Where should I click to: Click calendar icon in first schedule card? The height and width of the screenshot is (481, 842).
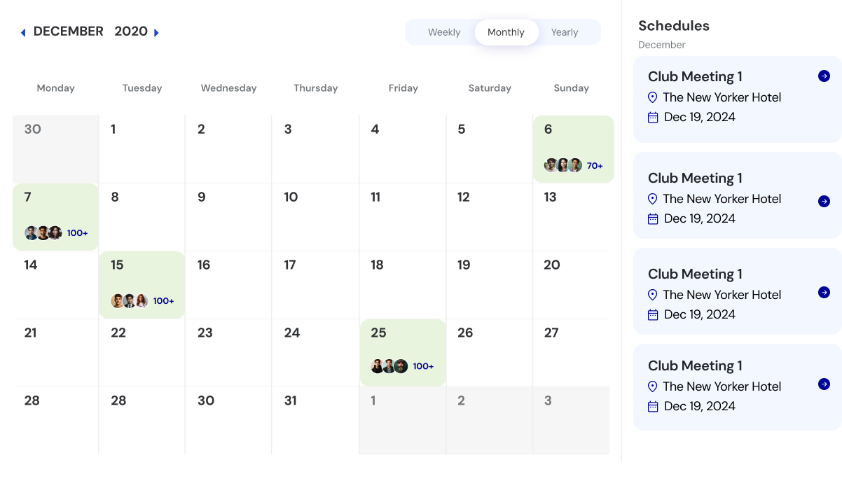coord(653,117)
